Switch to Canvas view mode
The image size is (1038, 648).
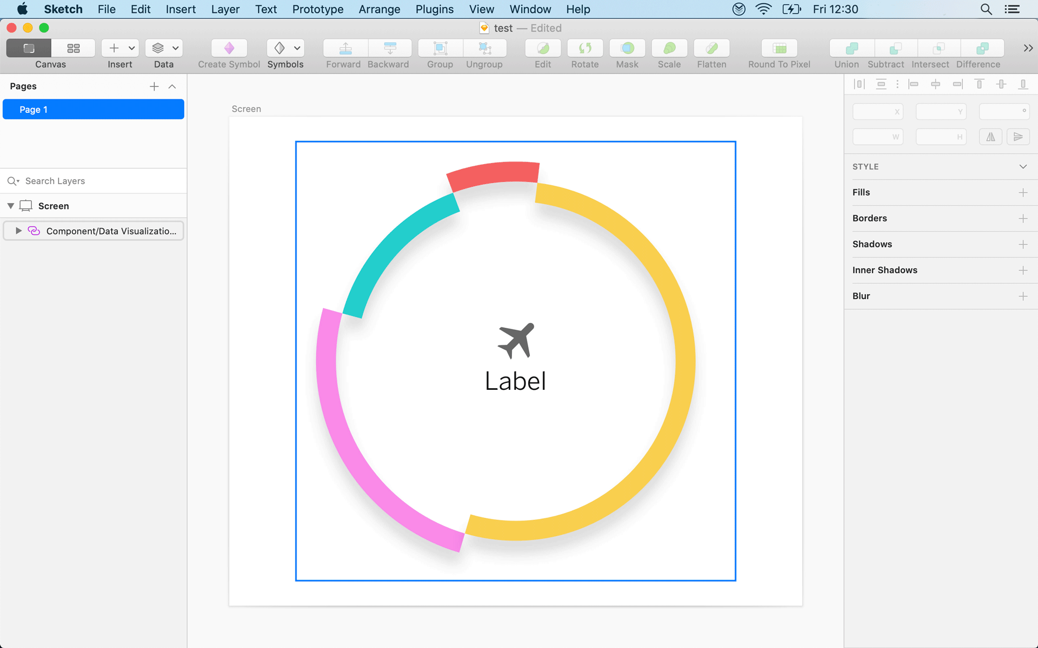(x=29, y=48)
